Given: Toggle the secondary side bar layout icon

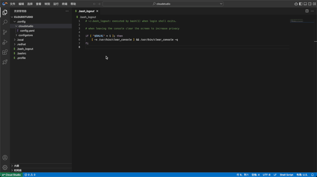Looking at the screenshot, I should point(310,4).
